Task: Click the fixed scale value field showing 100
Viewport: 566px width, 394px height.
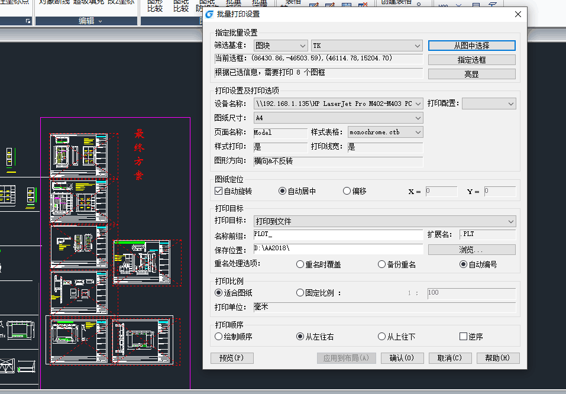Action: [471, 293]
